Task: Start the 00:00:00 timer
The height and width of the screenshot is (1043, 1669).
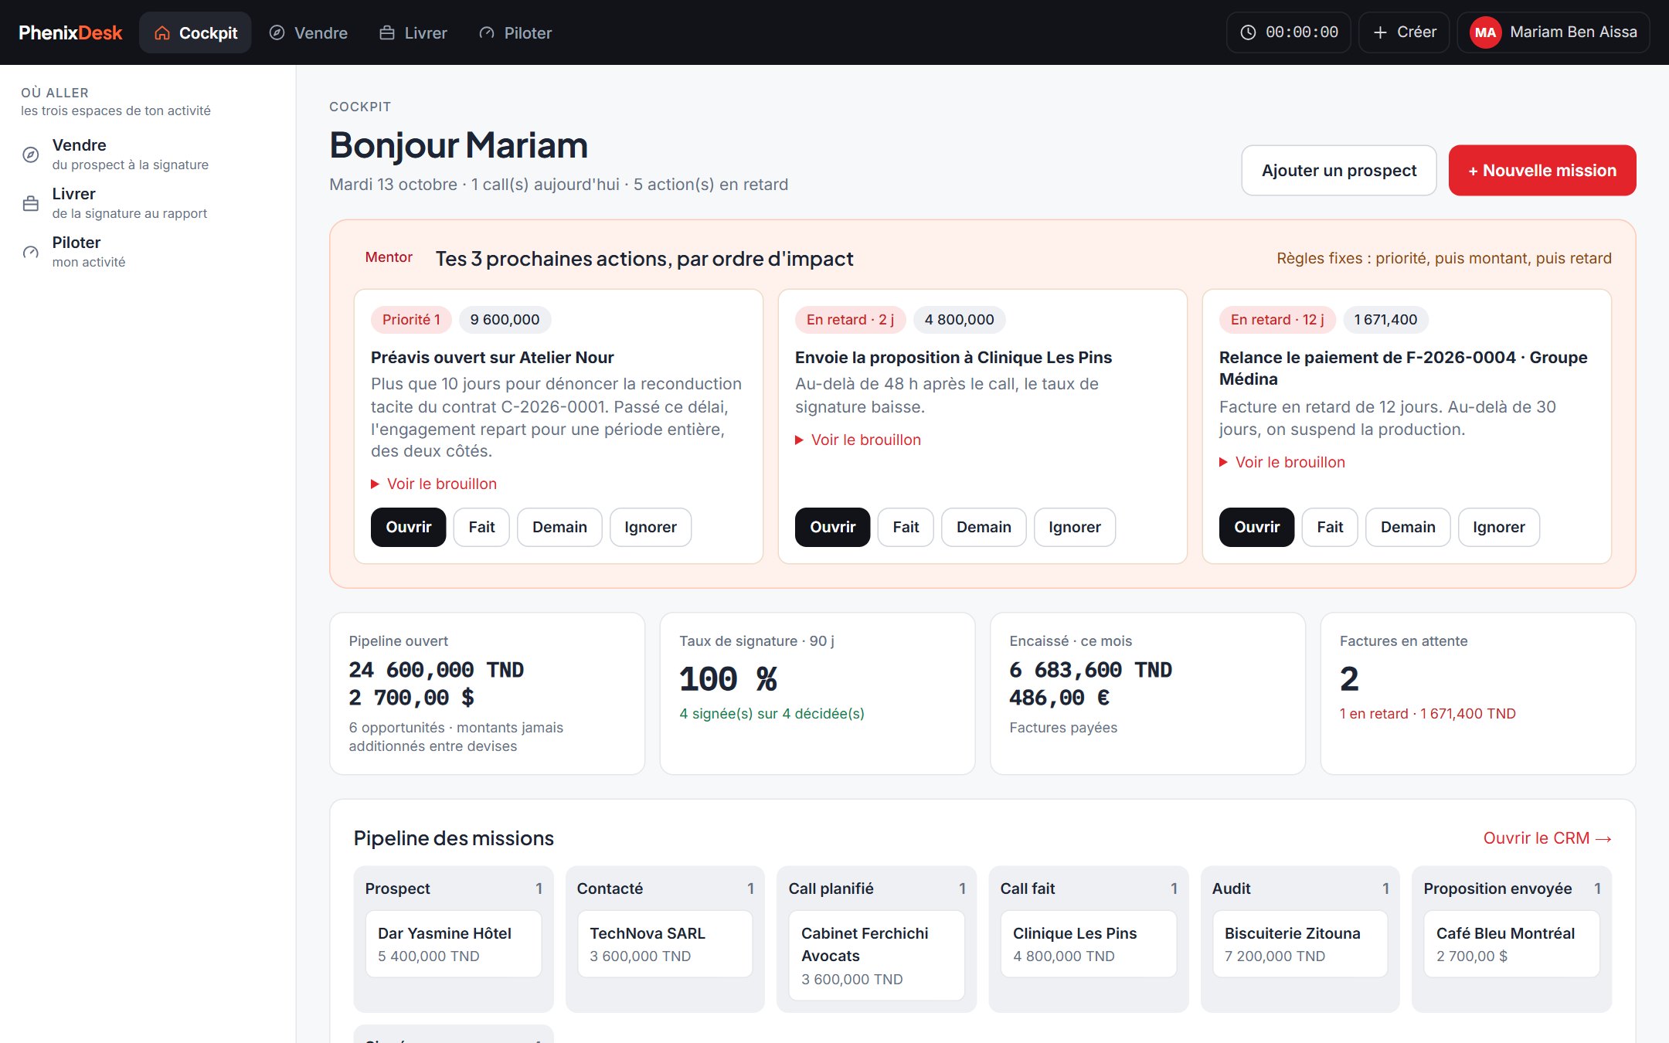Action: (x=1289, y=32)
